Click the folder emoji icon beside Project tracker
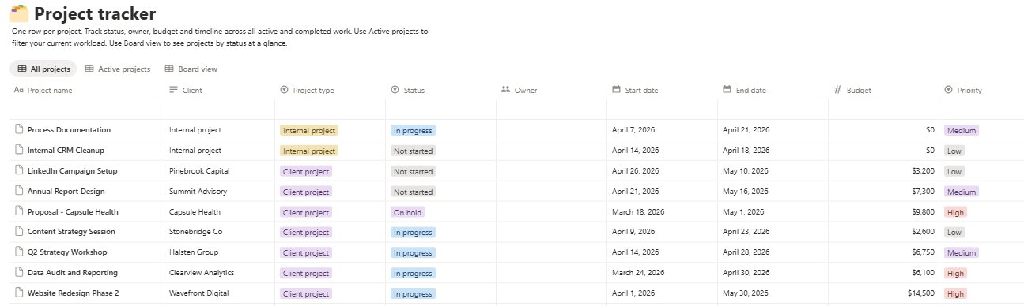This screenshot has width=1024, height=306. [x=19, y=13]
